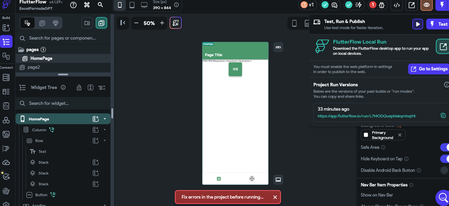Open keyboard shortcuts command icon
The image size is (449, 206).
coord(87,5)
